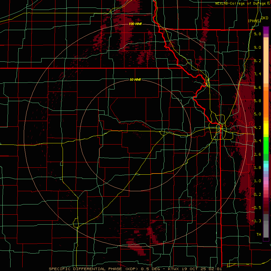
Task: Select the 1.8 legend value
Action: [x=257, y=167]
